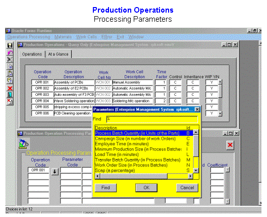Close the Parameters dialog with X

pos(197,110)
